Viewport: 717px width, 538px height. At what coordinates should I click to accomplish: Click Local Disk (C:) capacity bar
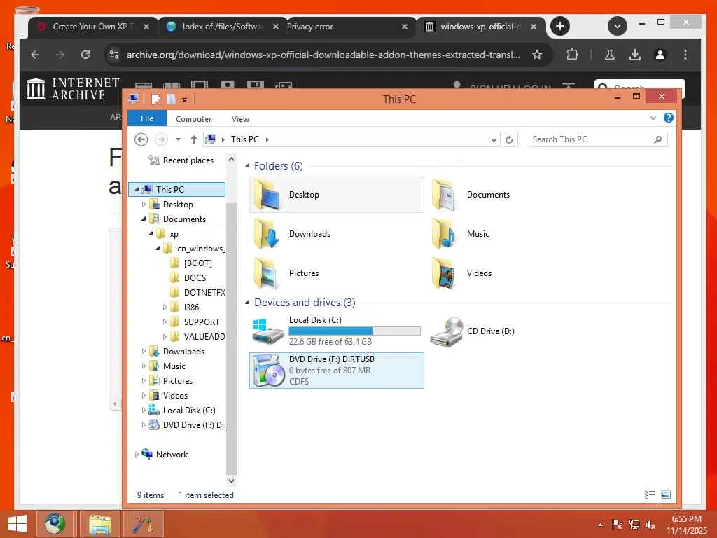354,331
